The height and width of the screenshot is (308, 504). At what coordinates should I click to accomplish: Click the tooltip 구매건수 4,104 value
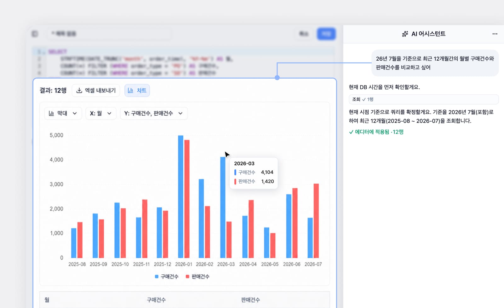pyautogui.click(x=267, y=172)
